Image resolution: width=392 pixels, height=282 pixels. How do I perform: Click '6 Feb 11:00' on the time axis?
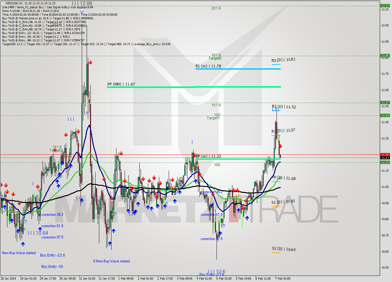(x=263, y=279)
